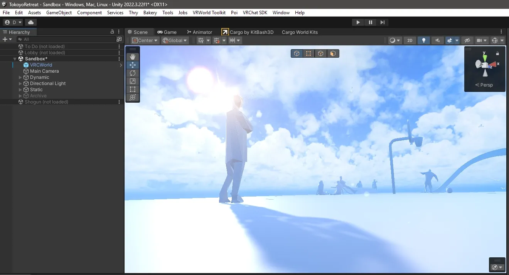
Task: Expand the Dynamic object
Action: [20, 77]
